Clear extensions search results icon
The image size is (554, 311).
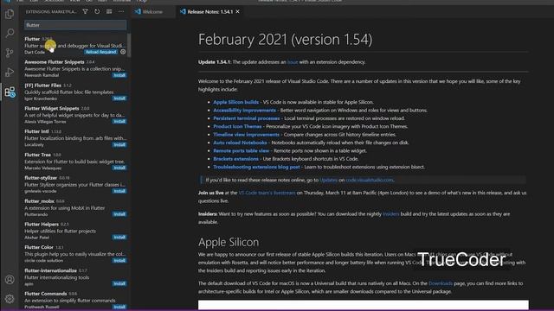tap(109, 11)
